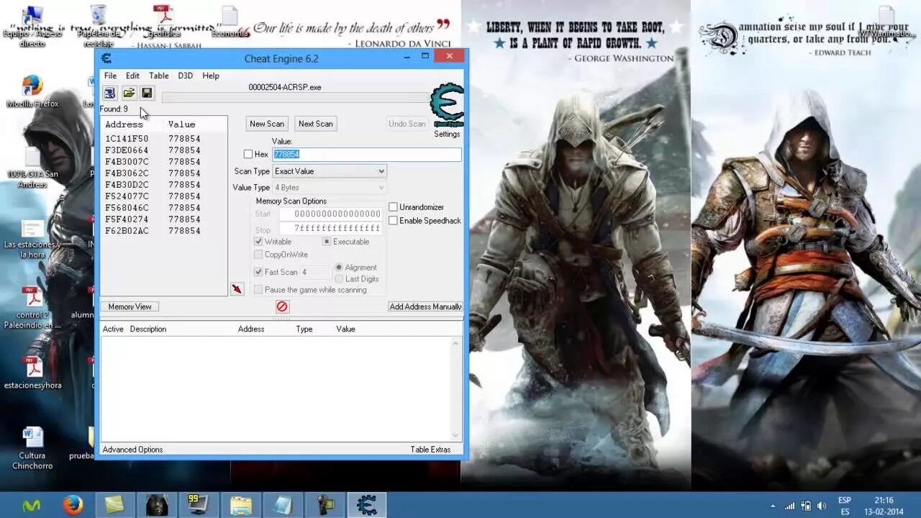
Task: Toggle the Fast Scan checkbox
Action: pos(258,272)
